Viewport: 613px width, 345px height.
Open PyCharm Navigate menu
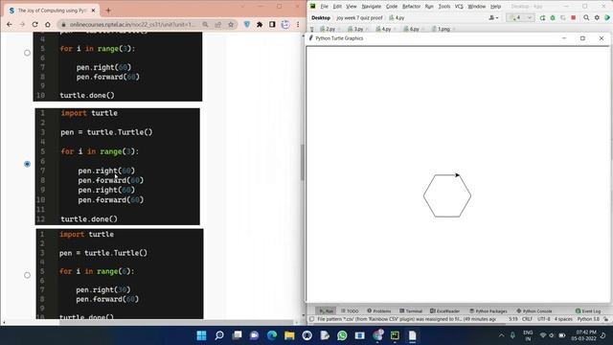(372, 7)
